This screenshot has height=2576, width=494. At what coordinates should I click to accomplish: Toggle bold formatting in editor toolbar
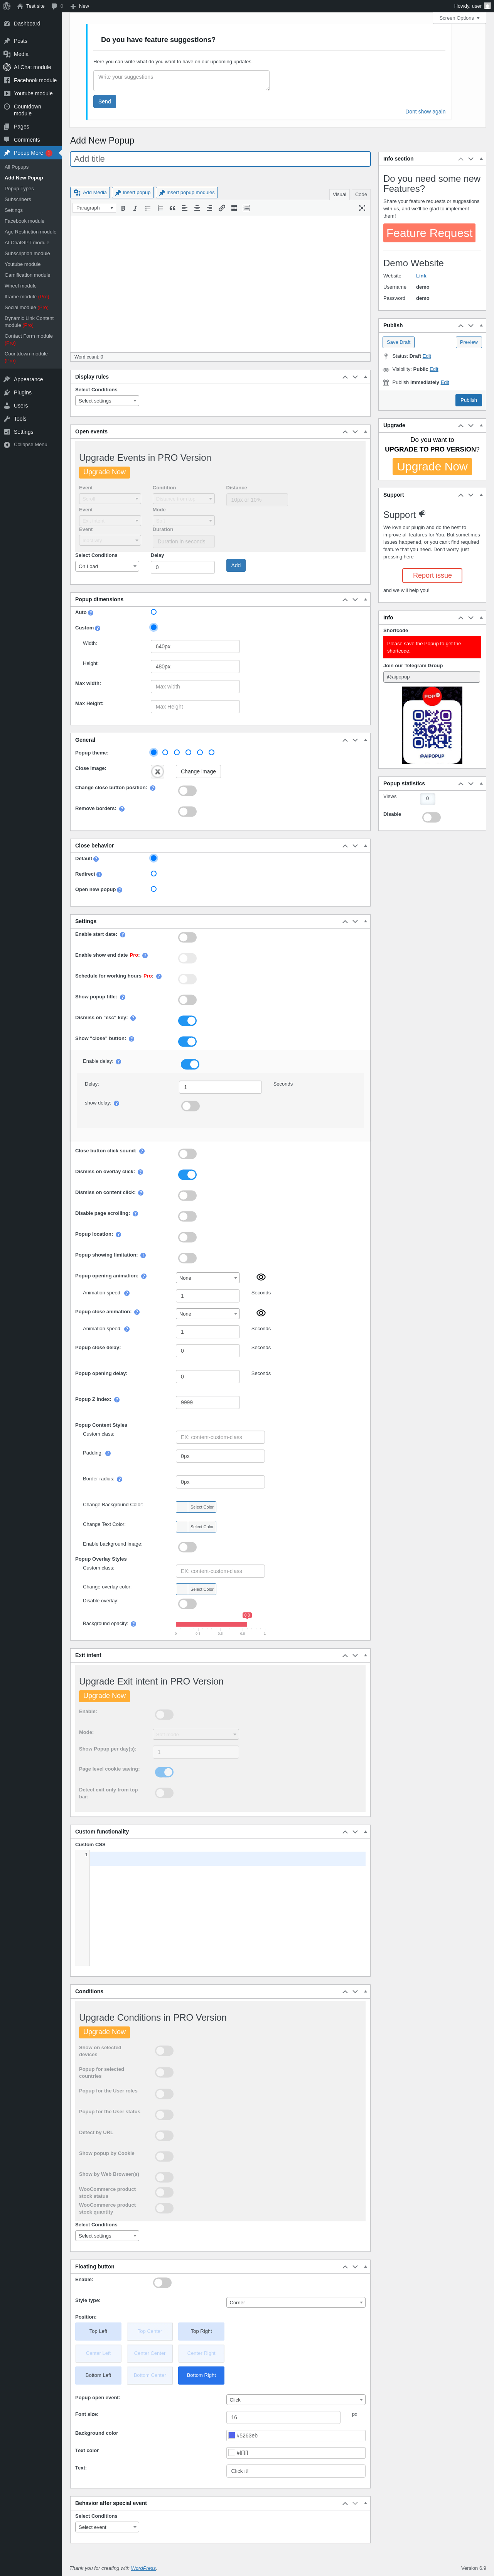tap(123, 208)
